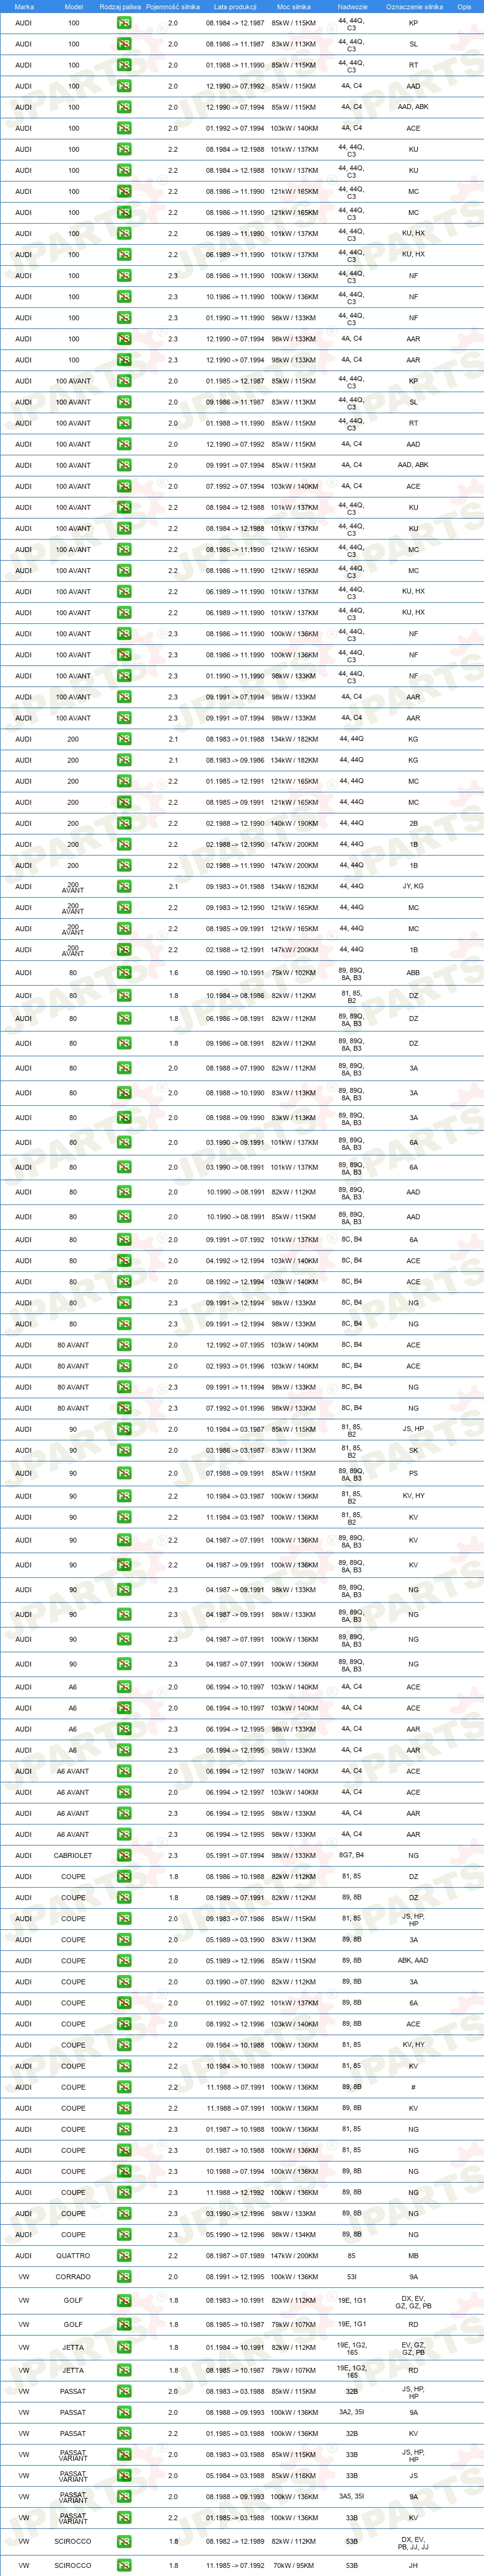Click fuel icon in Audi 90 row coded KV, HY
Viewport: 484px width, 2576px height.
click(x=124, y=1496)
